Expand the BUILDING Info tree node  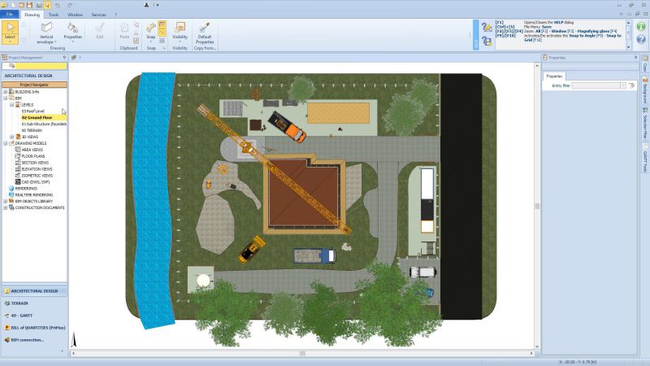pyautogui.click(x=5, y=92)
